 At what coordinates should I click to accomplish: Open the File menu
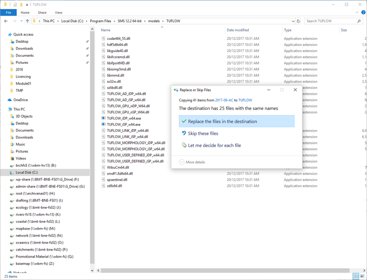coord(8,12)
